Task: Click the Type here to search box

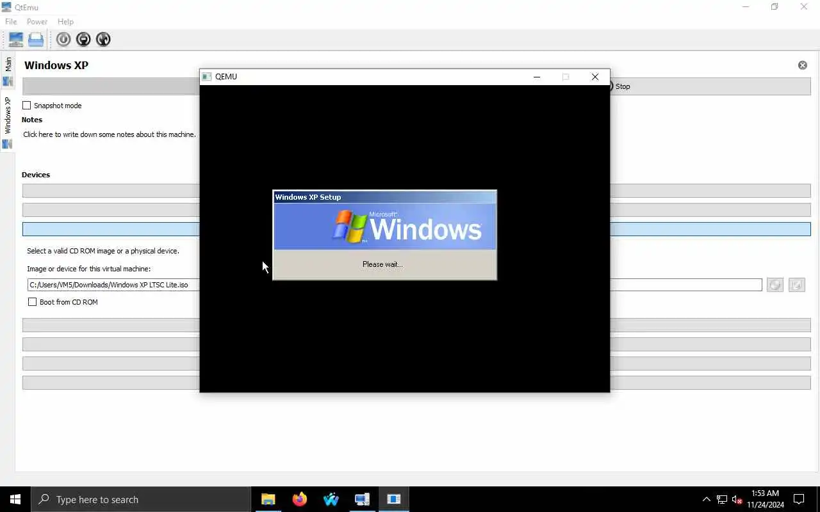Action: 141,499
